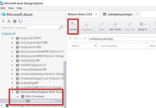Click the Copy URL button
156x108 pixels.
click(130, 26)
